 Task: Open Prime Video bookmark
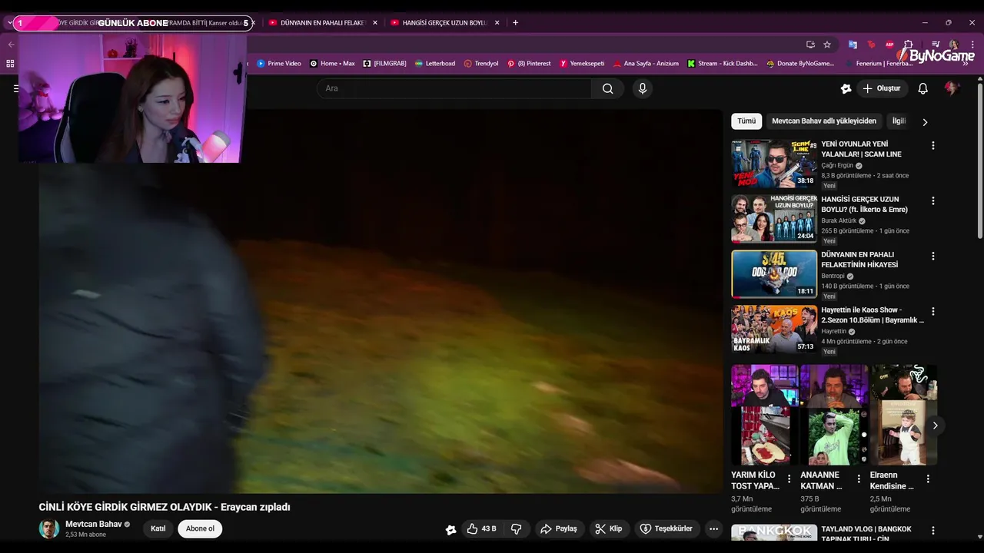[x=279, y=64]
